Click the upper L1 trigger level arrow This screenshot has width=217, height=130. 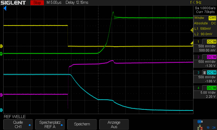click(x=192, y=30)
